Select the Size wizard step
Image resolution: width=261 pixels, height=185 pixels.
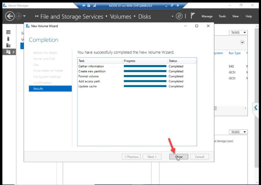coord(36,64)
